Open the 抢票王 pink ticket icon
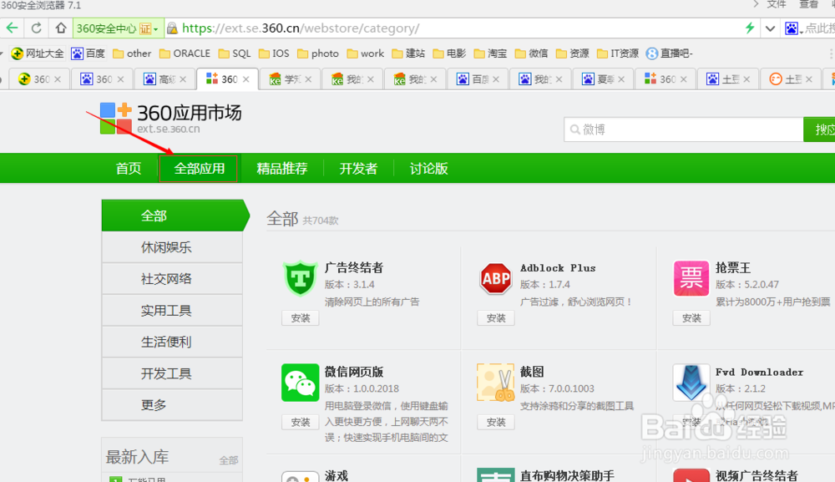Image resolution: width=835 pixels, height=482 pixels. click(691, 278)
